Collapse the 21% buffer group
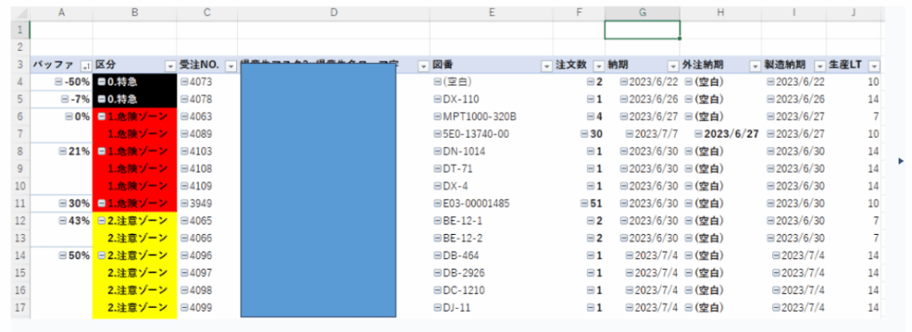Image resolution: width=912 pixels, height=332 pixels. click(63, 151)
